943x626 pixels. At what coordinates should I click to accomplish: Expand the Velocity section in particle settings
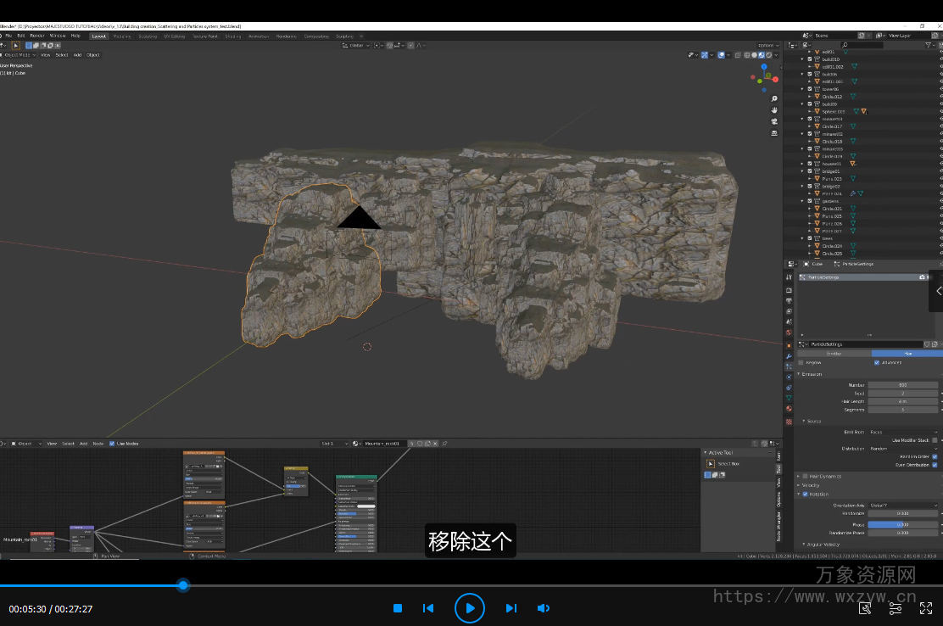click(x=810, y=485)
